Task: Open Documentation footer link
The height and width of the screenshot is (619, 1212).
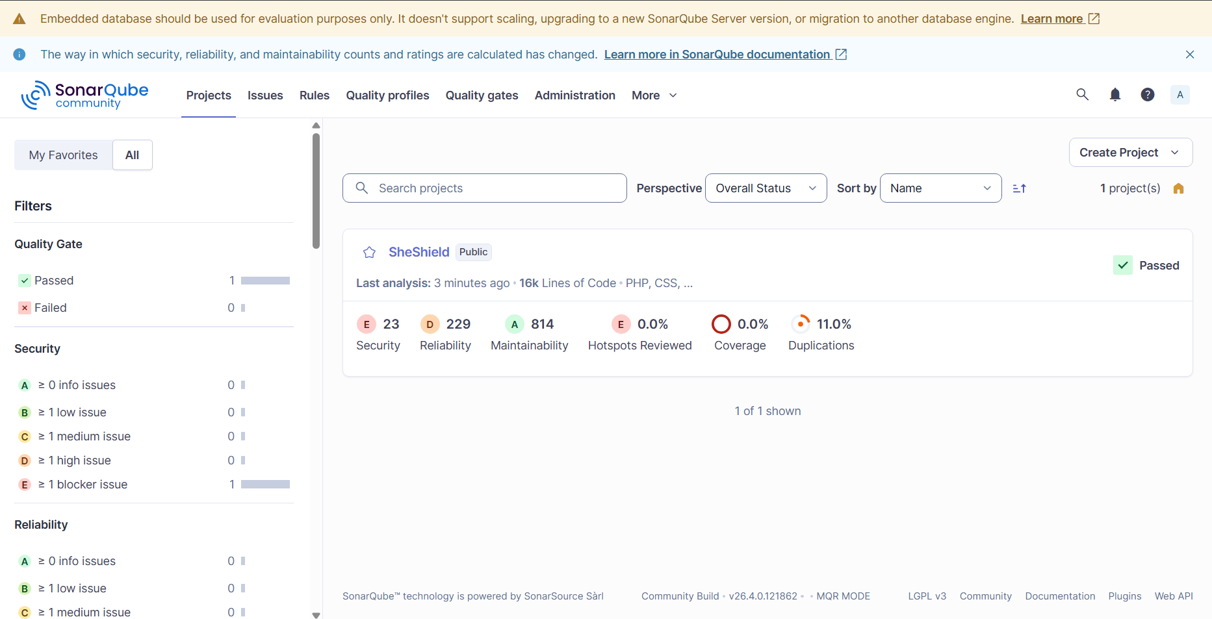Action: 1060,596
